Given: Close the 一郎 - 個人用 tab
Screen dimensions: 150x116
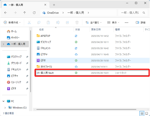Looking at the screenshot, I should 45,5.
